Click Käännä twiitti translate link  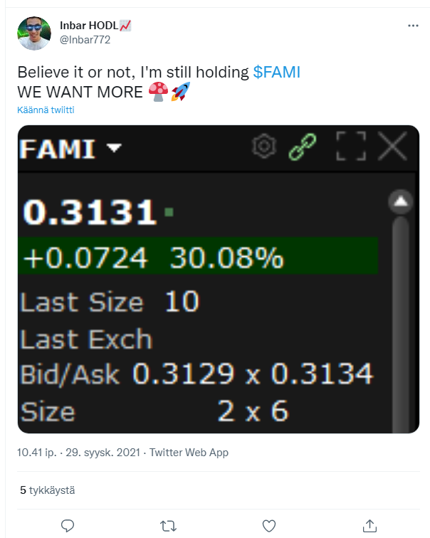click(x=46, y=110)
